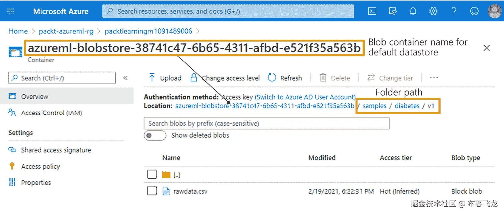This screenshot has height=214, width=504.
Task: Toggle Show deleted blobs switch
Action: [155, 135]
